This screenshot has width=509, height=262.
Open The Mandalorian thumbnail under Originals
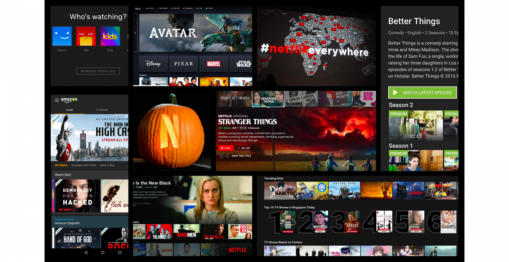coord(153,82)
